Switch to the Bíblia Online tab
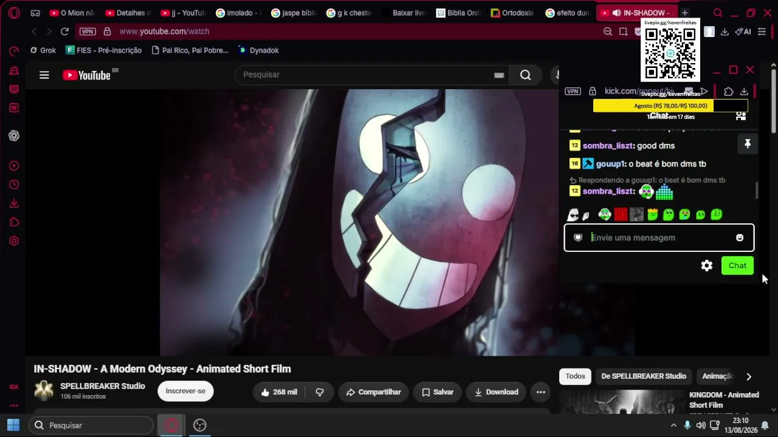Viewport: 778px width, 437px height. [x=459, y=13]
